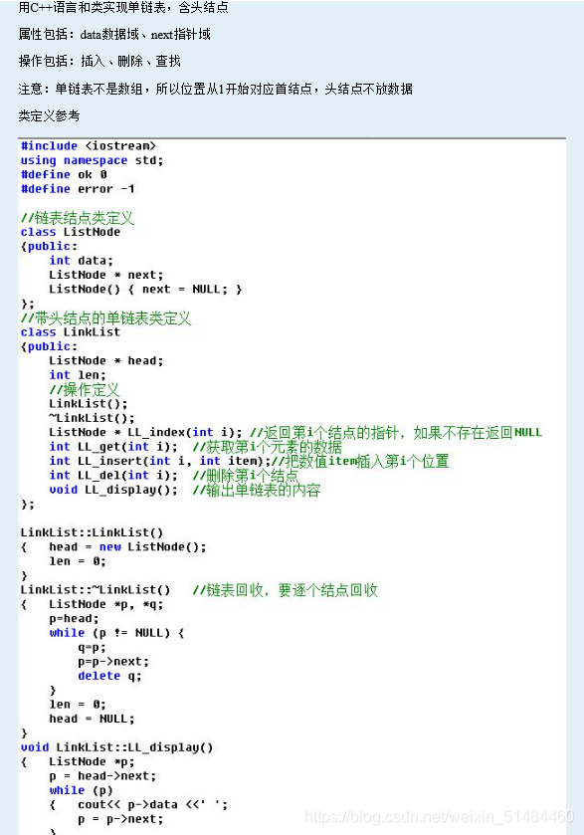The width and height of the screenshot is (584, 835).
Task: Click the line 'ListNode * next;'
Action: [x=105, y=275]
